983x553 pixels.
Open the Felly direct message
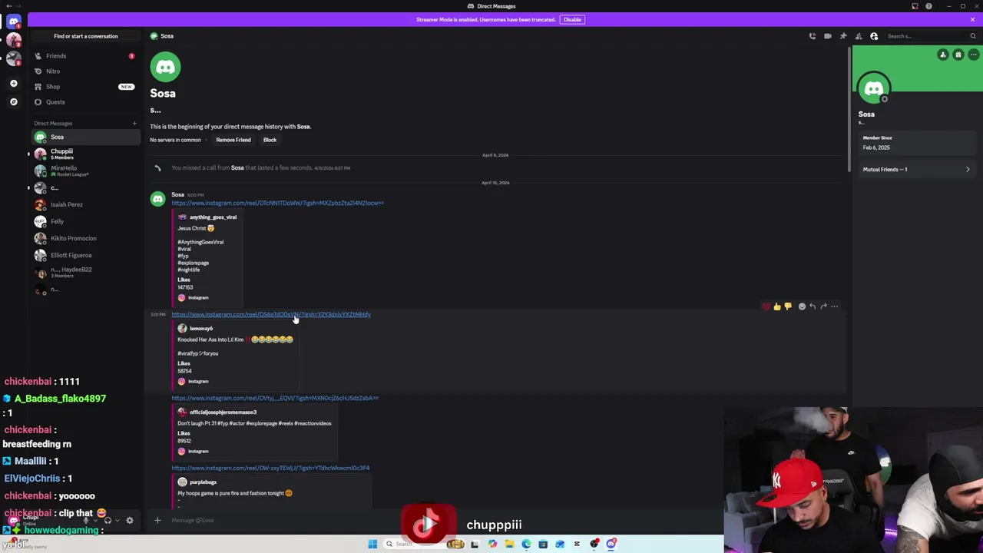pyautogui.click(x=85, y=221)
